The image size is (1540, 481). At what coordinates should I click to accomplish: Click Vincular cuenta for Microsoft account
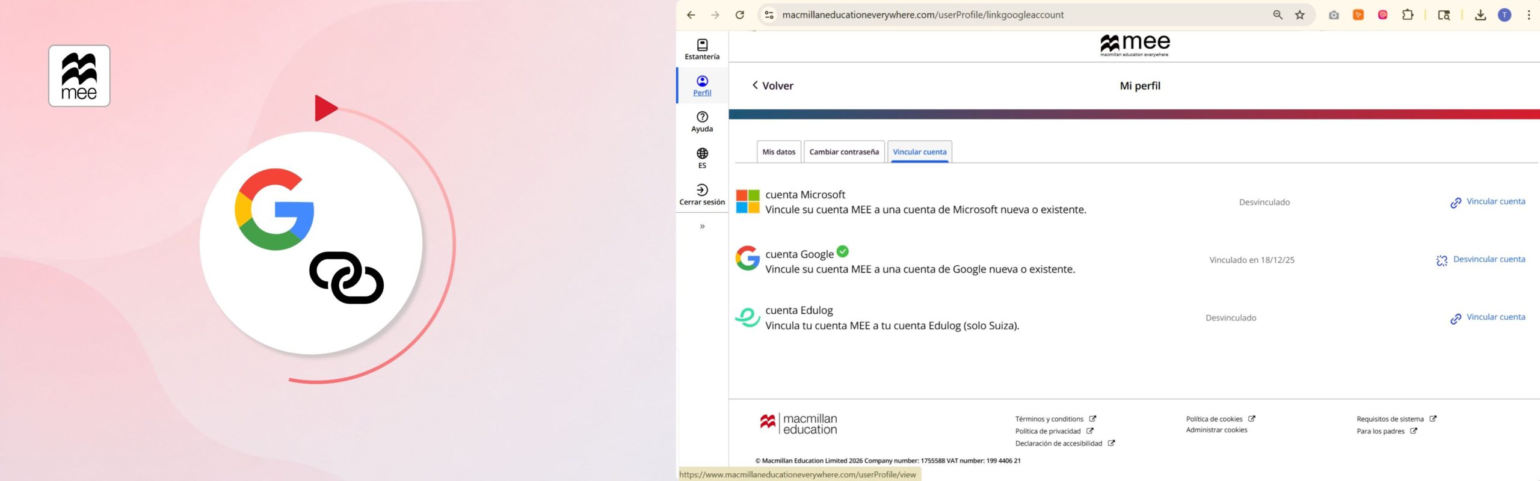point(1488,202)
